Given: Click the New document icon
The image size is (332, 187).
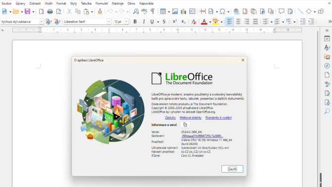Looking at the screenshot, I should coord(4,11).
